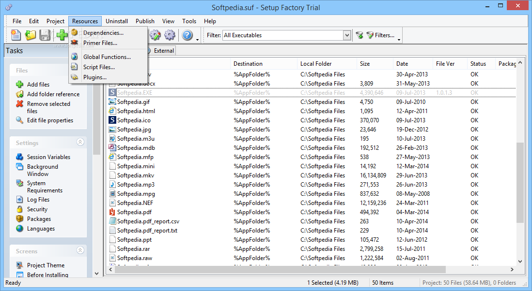The width and height of the screenshot is (532, 291).
Task: Click the red X Remove selected files icon
Action: click(x=20, y=104)
